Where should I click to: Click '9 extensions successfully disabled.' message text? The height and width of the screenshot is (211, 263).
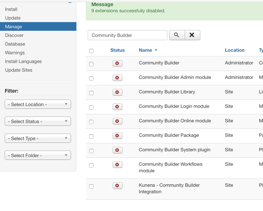[128, 11]
